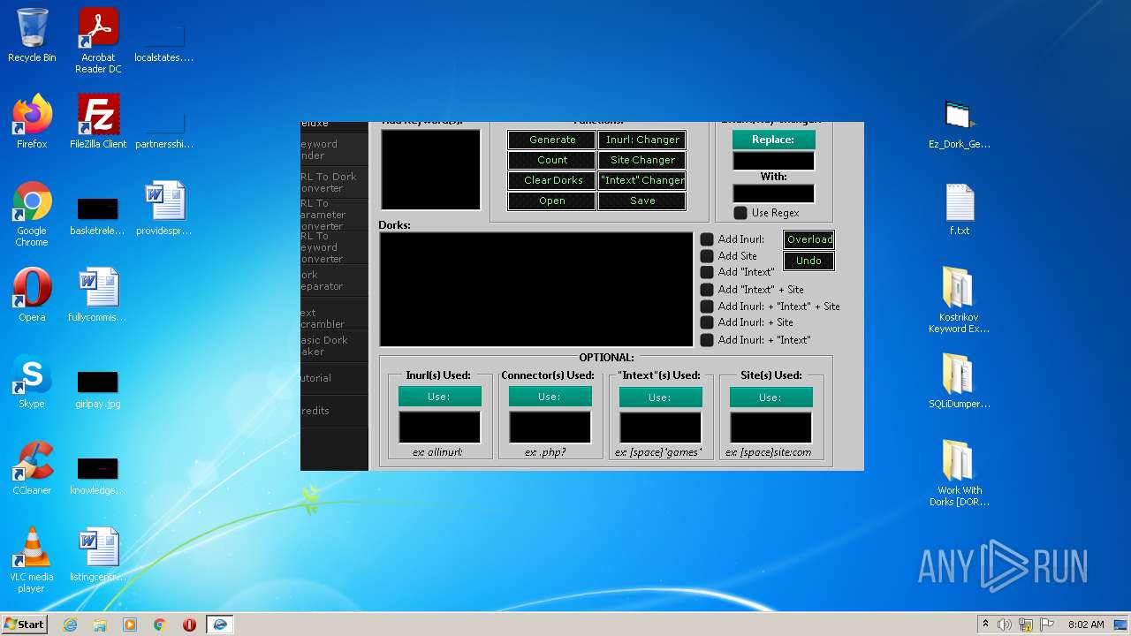This screenshot has height=636, width=1131.
Task: Check the Add Site option
Action: tap(707, 256)
